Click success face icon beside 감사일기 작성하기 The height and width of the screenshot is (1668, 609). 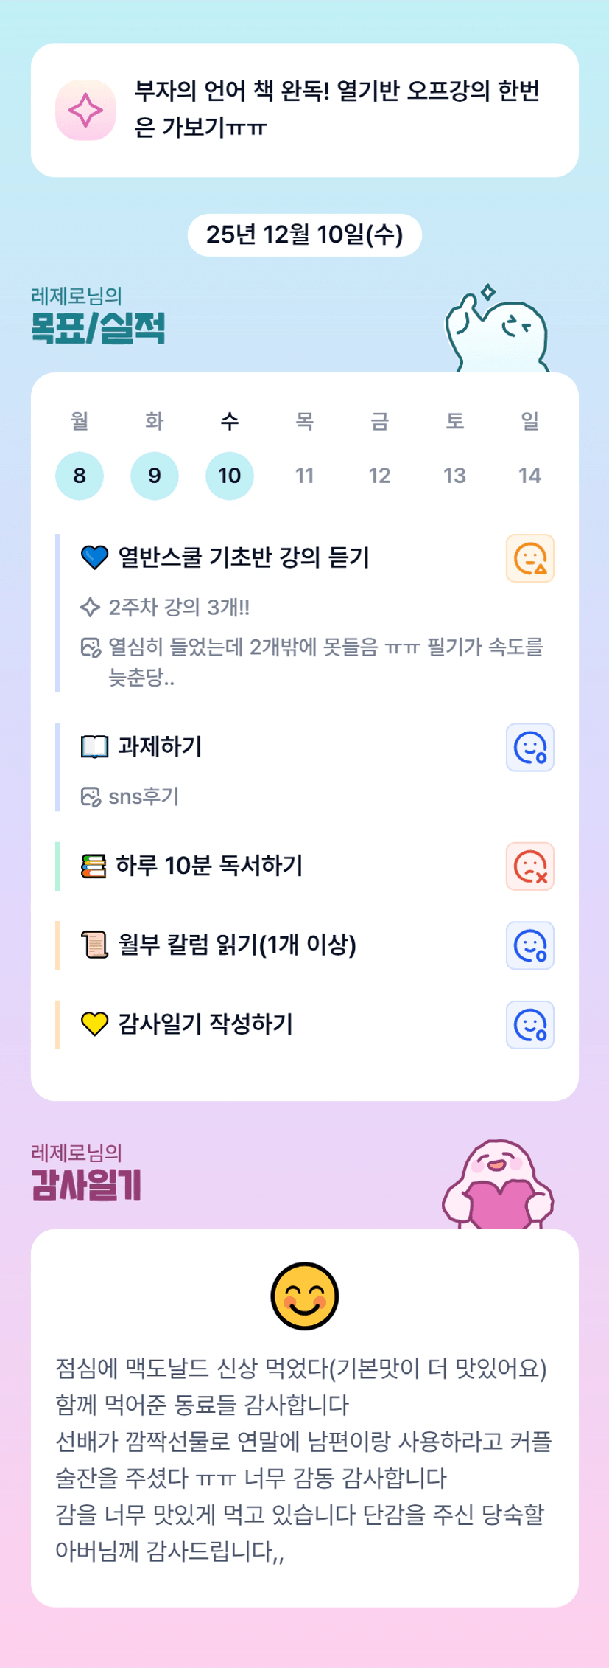(x=529, y=1024)
